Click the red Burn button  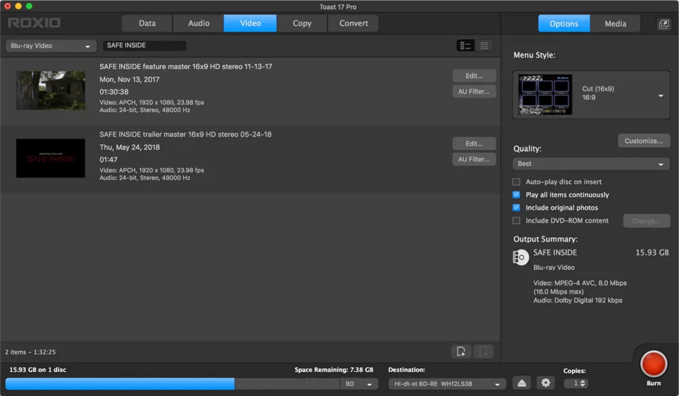coord(653,364)
